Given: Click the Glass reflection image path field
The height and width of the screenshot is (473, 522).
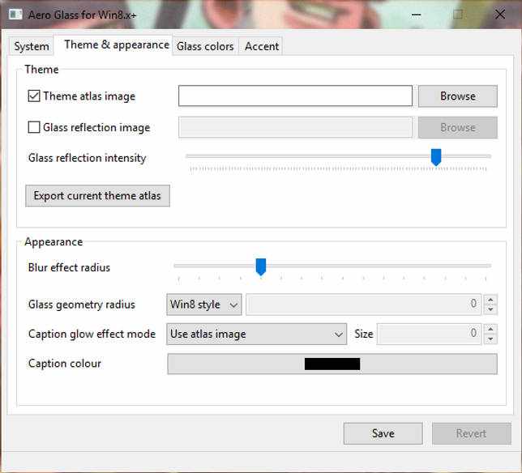Looking at the screenshot, I should 295,127.
